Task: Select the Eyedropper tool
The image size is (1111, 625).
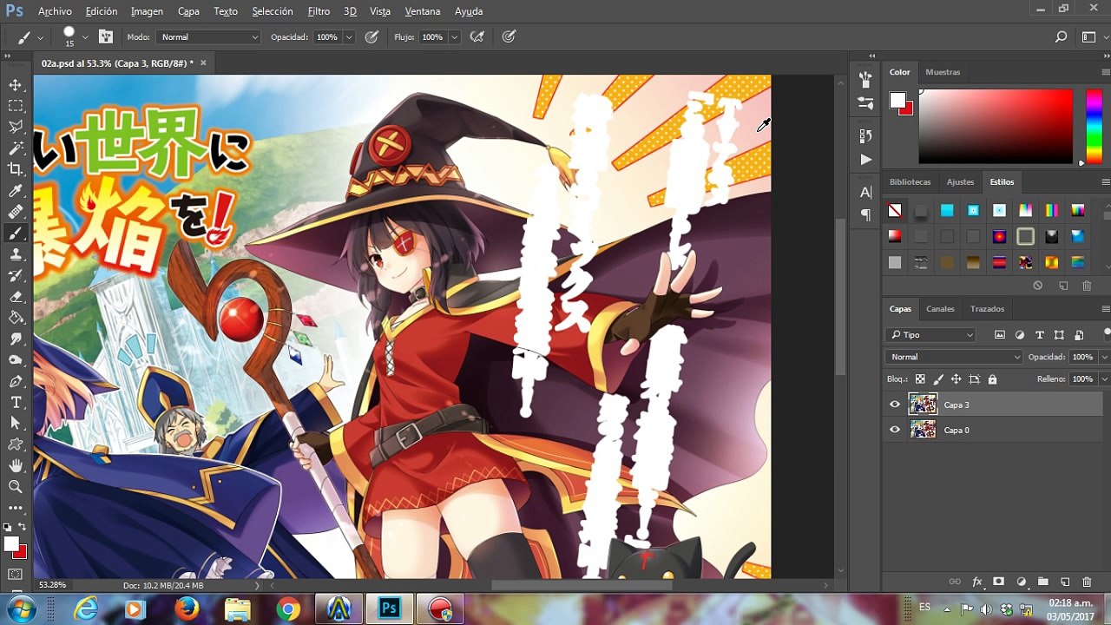Action: (16, 191)
